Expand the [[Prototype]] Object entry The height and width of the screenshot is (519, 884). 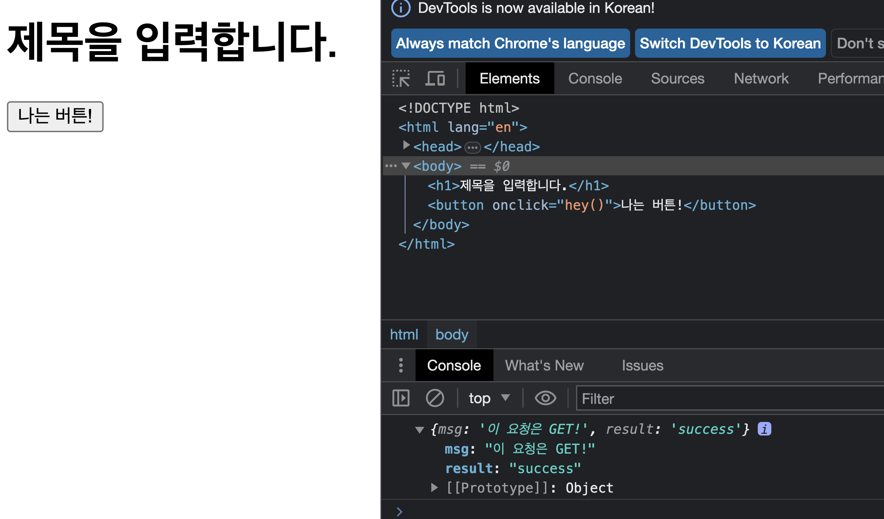(x=434, y=487)
